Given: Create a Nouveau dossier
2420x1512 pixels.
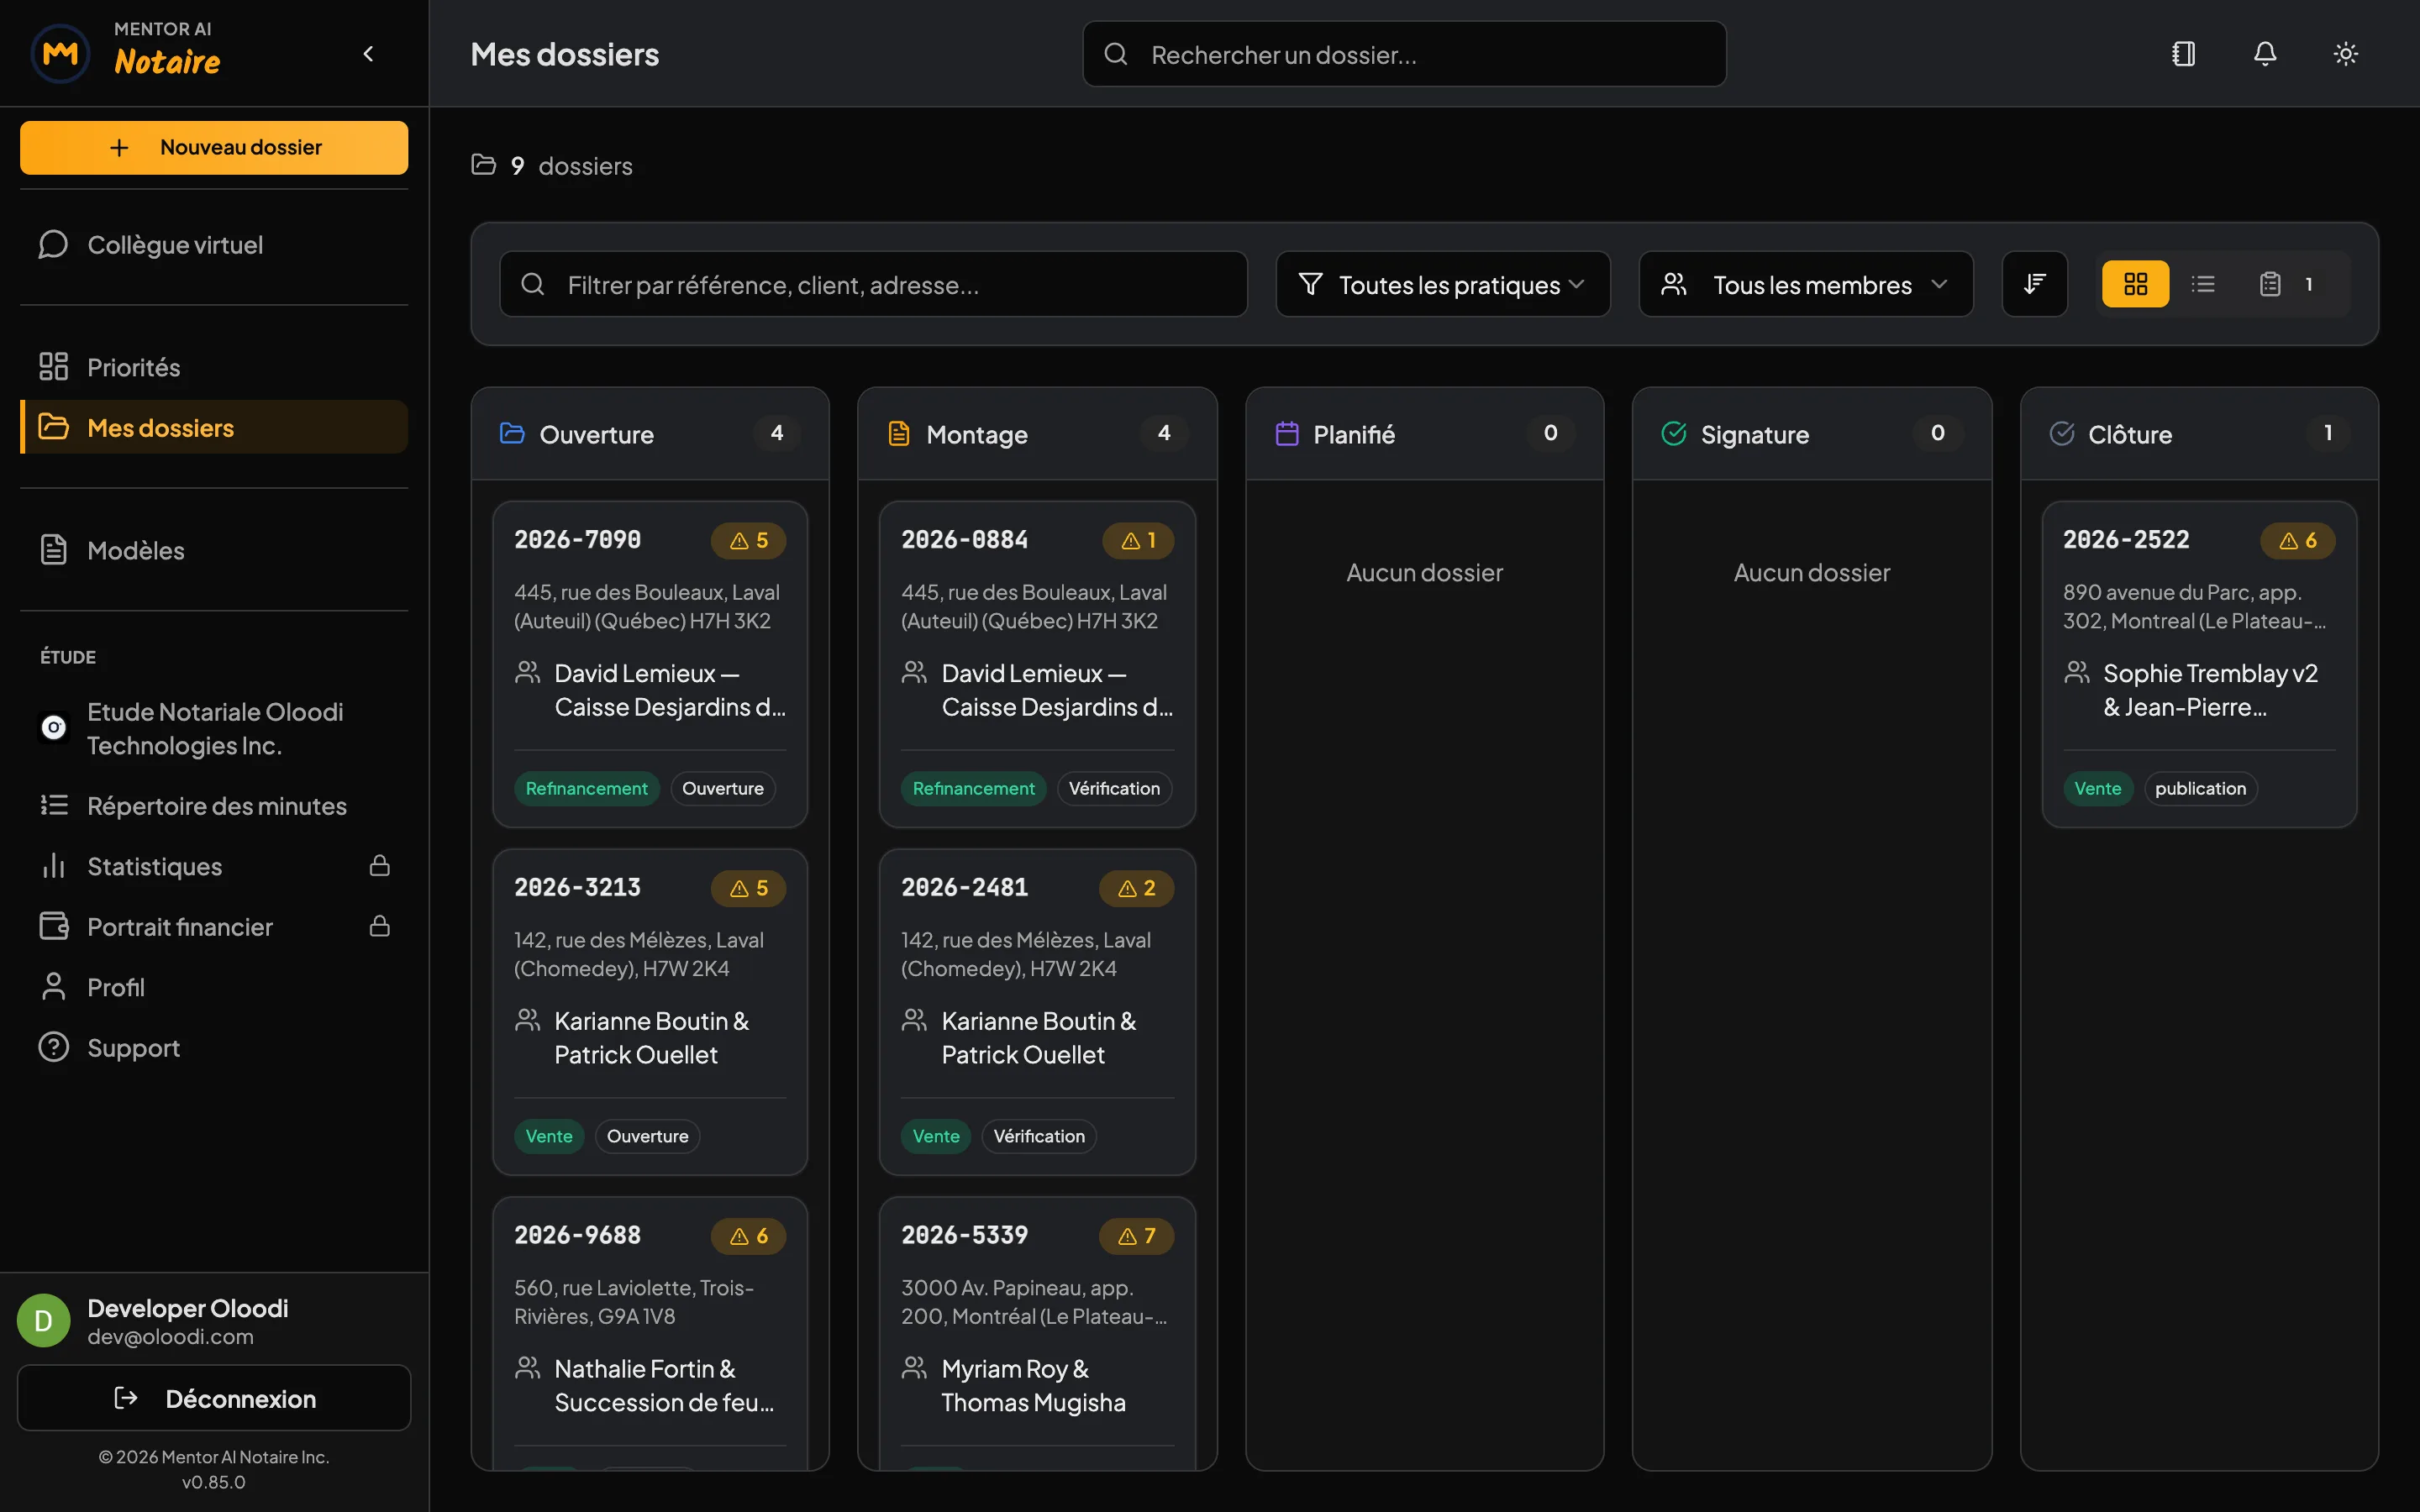Looking at the screenshot, I should coord(214,148).
